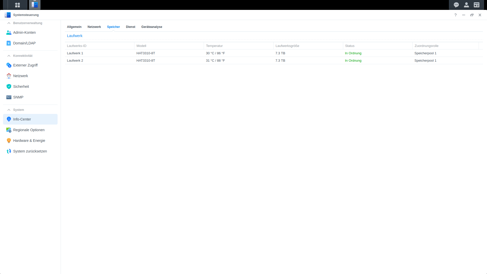Open the notifications chat bubble icon

point(456,5)
